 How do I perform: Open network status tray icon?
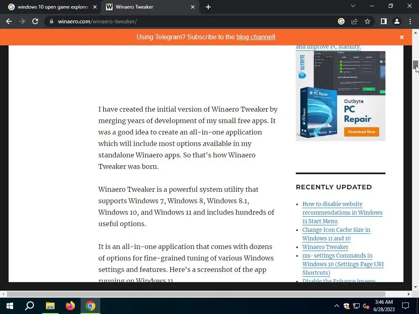click(356, 306)
